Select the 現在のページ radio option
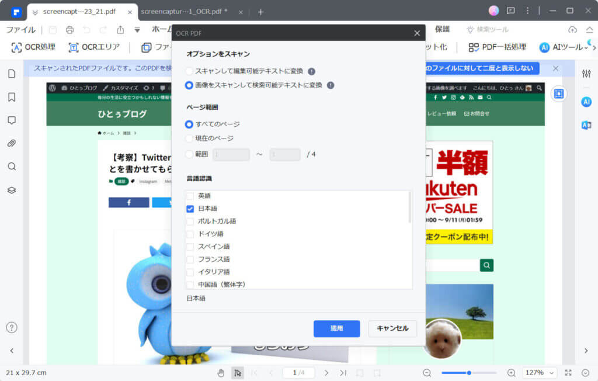 click(x=189, y=138)
